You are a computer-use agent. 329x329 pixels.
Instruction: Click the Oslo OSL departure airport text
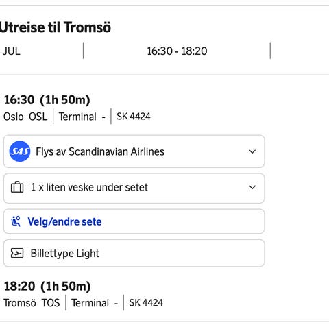(25, 117)
